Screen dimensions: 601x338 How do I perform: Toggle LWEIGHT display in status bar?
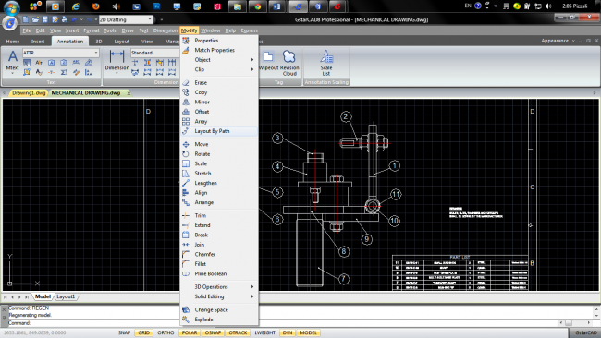coord(264,332)
